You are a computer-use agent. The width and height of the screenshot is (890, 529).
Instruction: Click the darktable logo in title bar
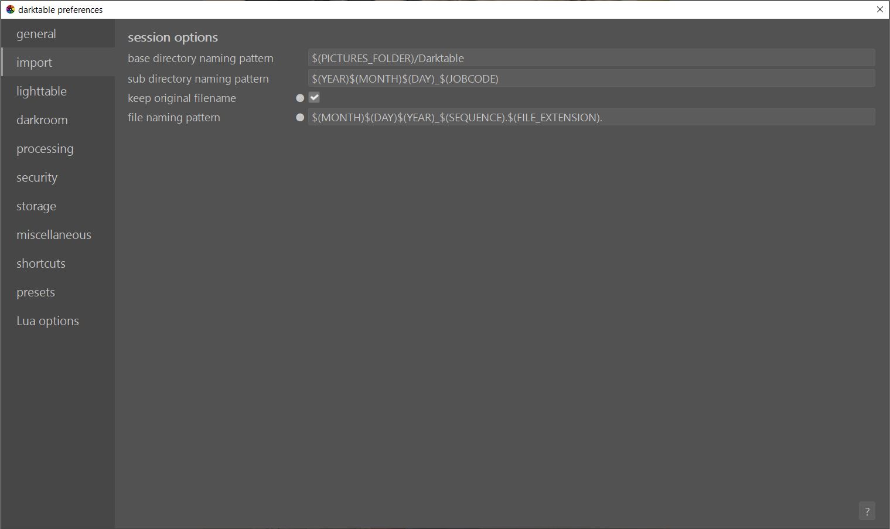click(x=10, y=9)
